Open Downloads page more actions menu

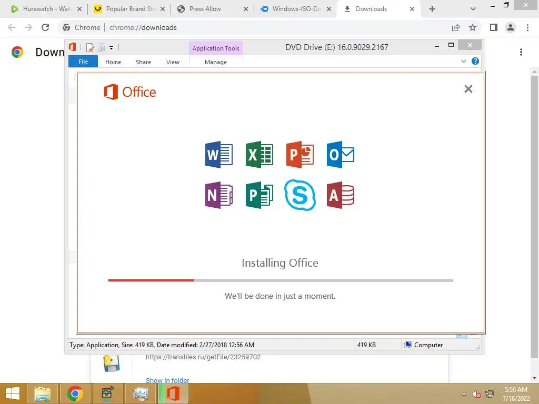click(x=521, y=52)
